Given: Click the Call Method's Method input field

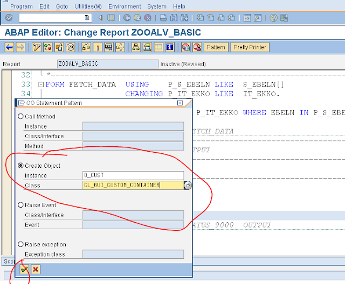Looking at the screenshot, I should 133,146.
